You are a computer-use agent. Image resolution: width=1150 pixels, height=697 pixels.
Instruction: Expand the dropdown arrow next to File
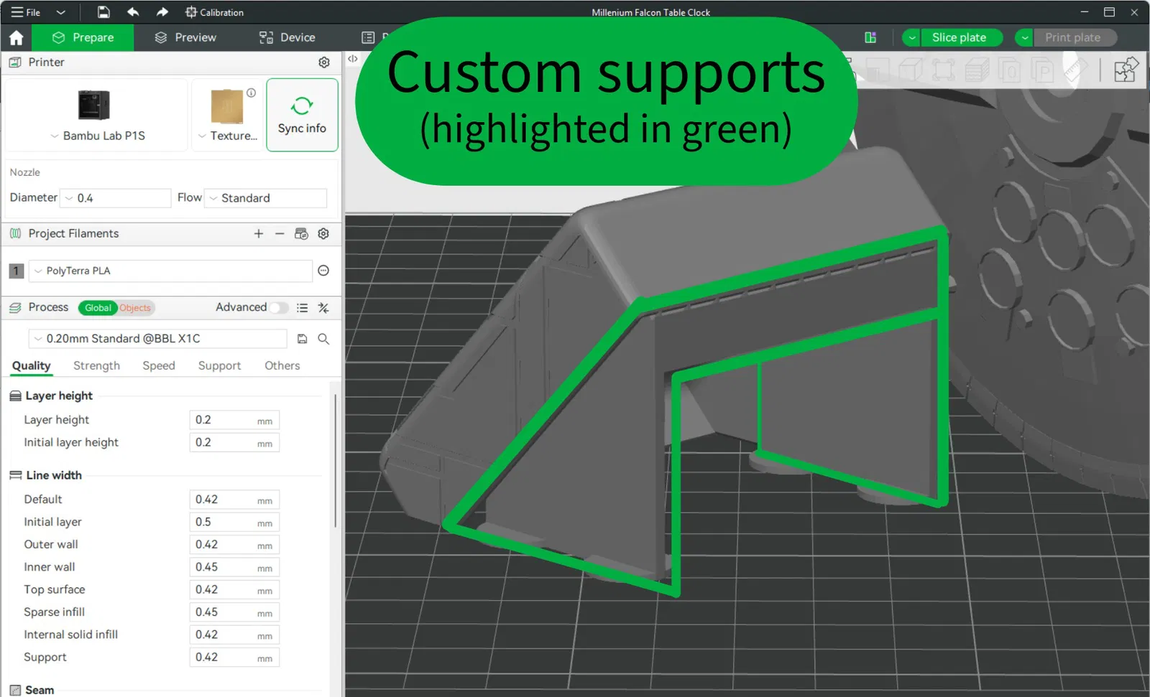61,12
